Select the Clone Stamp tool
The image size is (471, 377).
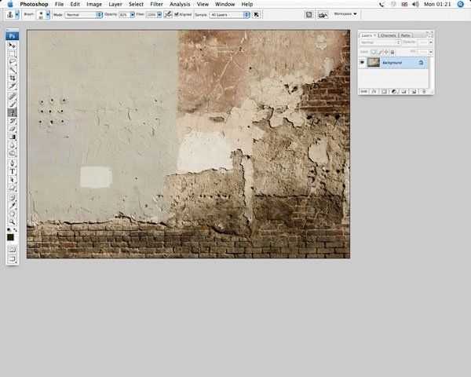pyautogui.click(x=13, y=112)
